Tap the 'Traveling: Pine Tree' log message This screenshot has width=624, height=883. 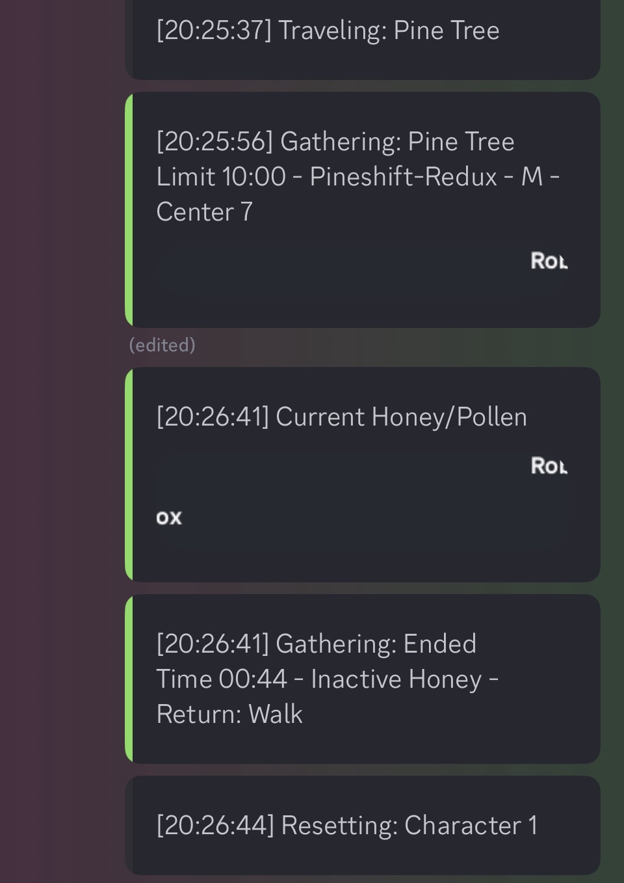(328, 31)
